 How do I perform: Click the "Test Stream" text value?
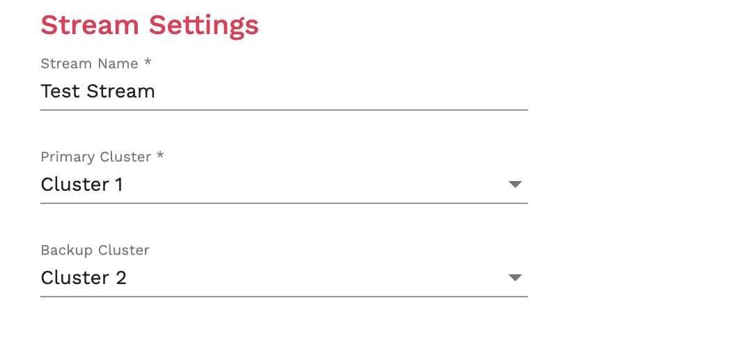tap(97, 91)
